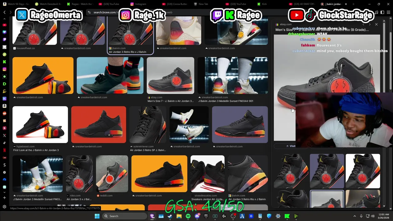Open the Brave music playlist icon
Viewport: 393px width, 221px height.
tap(377, 12)
